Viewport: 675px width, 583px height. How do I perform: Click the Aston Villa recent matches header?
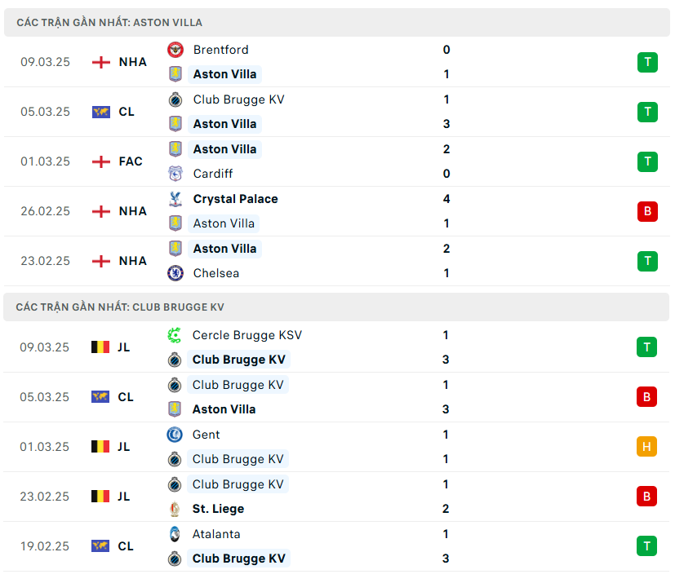109,23
